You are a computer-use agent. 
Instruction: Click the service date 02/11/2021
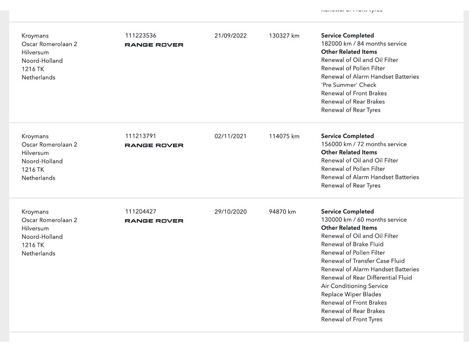(230, 137)
